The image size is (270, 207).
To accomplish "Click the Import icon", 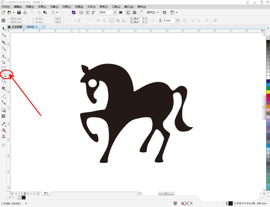I will pyautogui.click(x=81, y=12).
